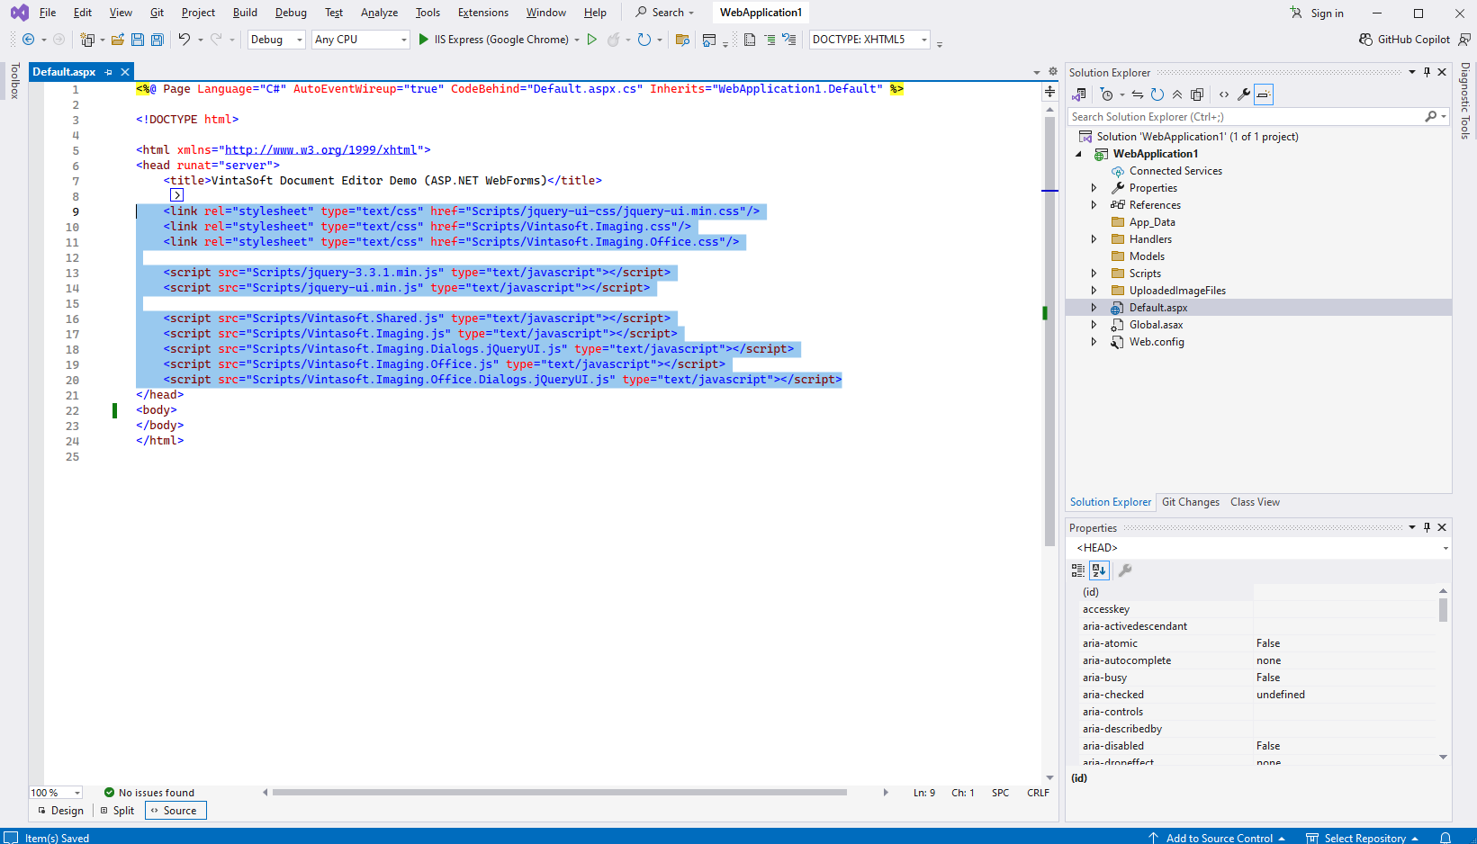Start debugging with the green IIS Express play button
Image resolution: width=1477 pixels, height=844 pixels.
point(424,40)
